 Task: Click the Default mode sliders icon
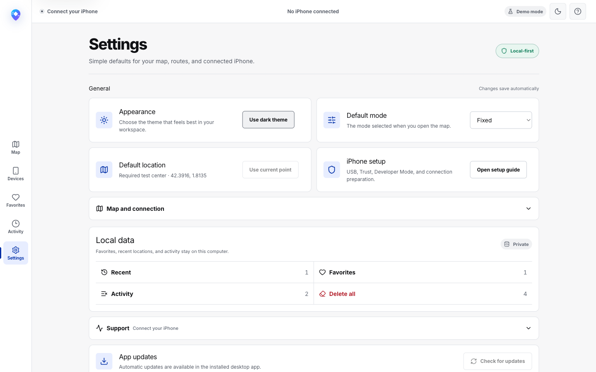click(x=332, y=120)
